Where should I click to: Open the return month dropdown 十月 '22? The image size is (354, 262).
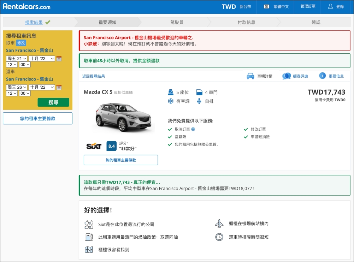42,87
